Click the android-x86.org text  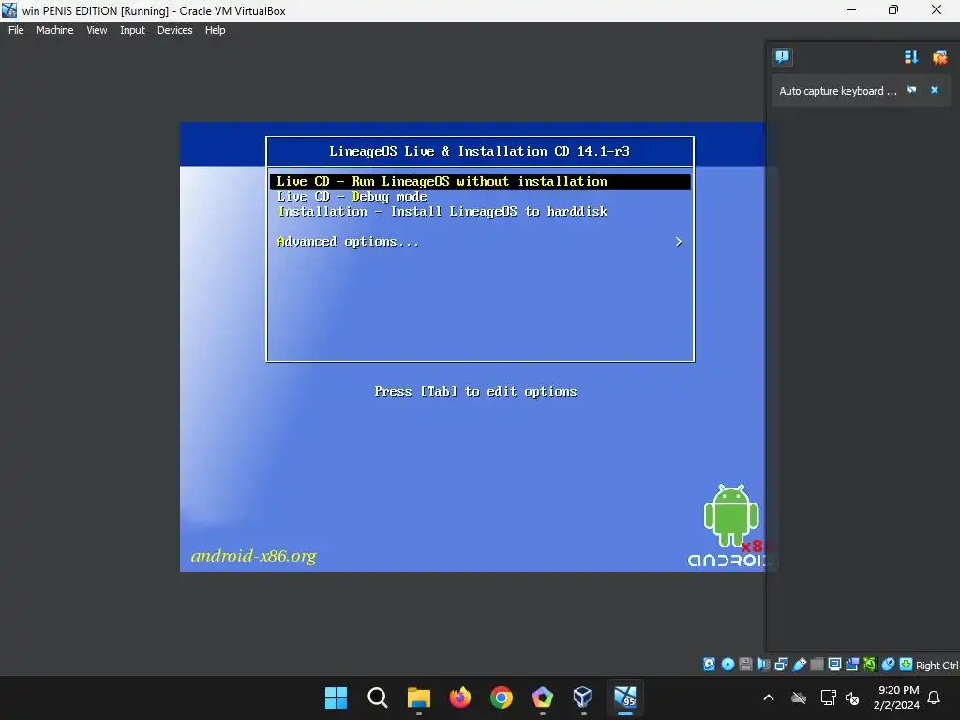[x=253, y=556]
